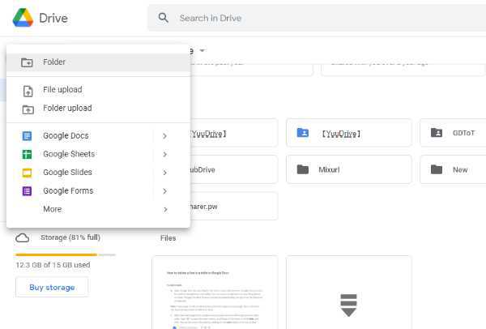The height and width of the screenshot is (329, 486).
Task: Expand the Google Docs submenu arrow
Action: pyautogui.click(x=164, y=136)
